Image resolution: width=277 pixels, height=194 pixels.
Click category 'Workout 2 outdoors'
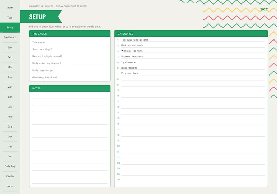pyautogui.click(x=191, y=57)
